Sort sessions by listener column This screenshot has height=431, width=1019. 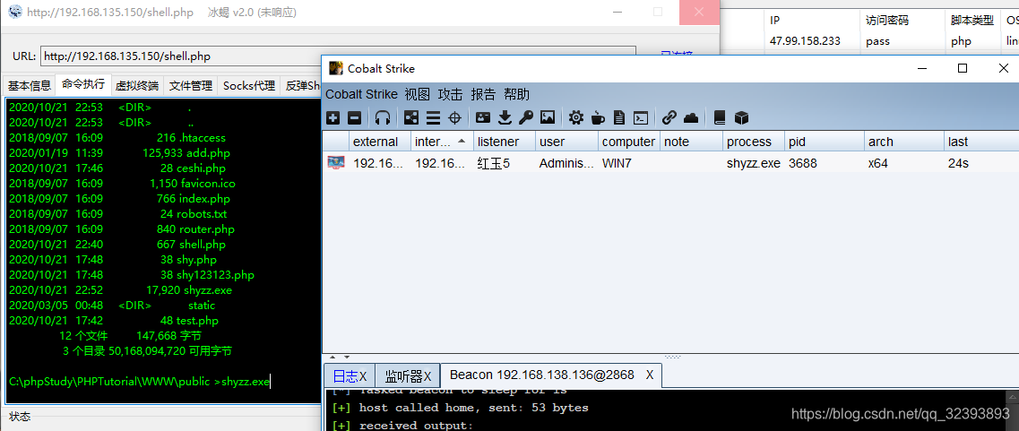pyautogui.click(x=505, y=141)
